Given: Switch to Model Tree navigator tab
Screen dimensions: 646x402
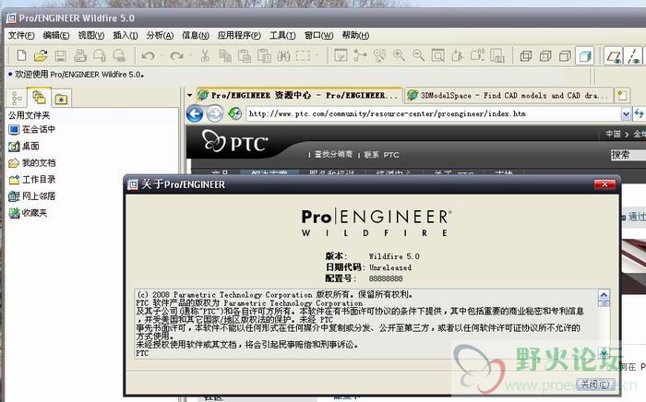Looking at the screenshot, I should (x=17, y=99).
